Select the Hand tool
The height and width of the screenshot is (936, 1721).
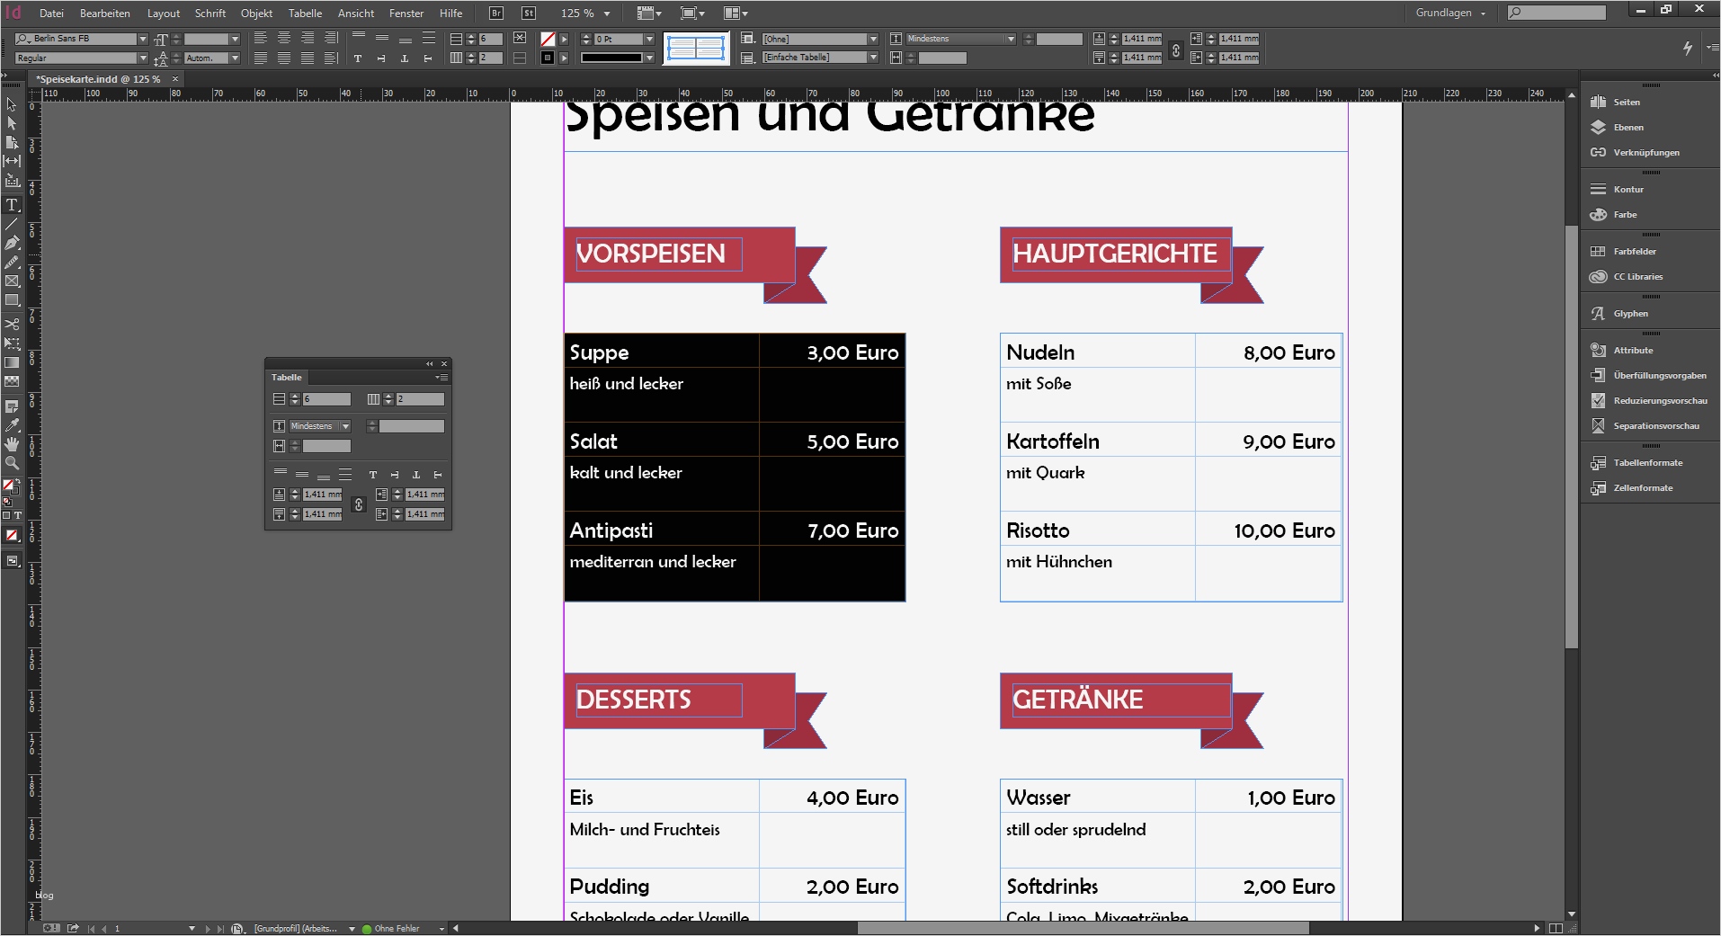12,443
